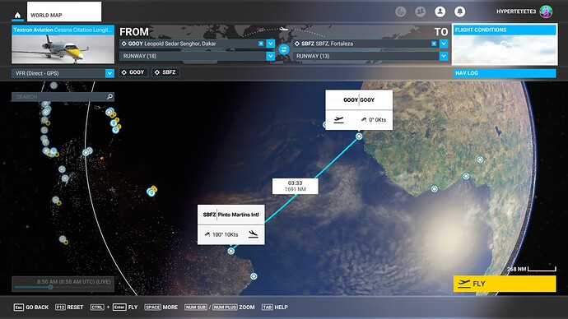Viewport: 568px width, 319px height.
Task: Open the marketplace circular icon
Action: [x=400, y=12]
